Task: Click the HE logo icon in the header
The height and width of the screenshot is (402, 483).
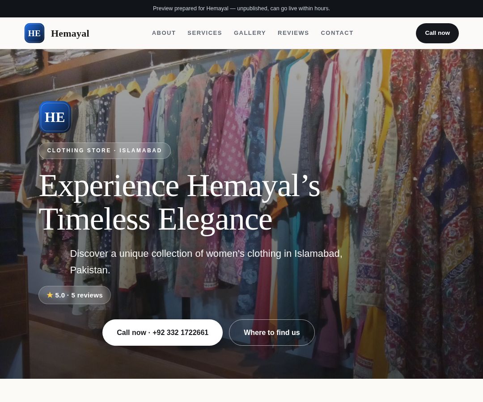Action: pyautogui.click(x=34, y=33)
